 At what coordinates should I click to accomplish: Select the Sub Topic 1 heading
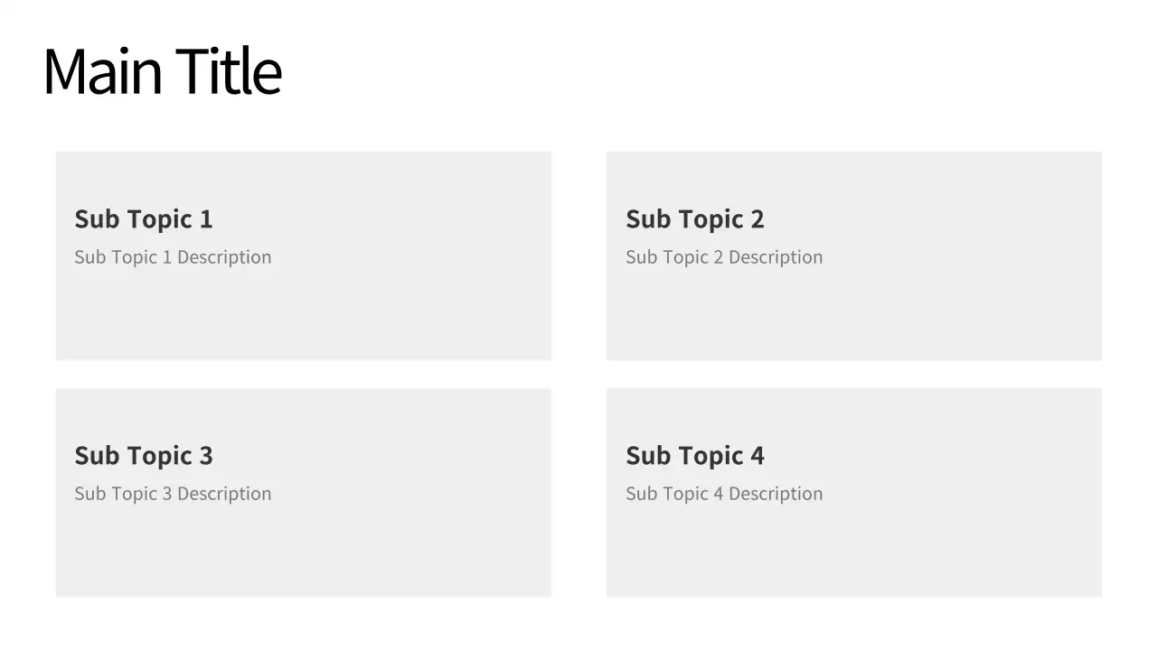click(x=144, y=219)
